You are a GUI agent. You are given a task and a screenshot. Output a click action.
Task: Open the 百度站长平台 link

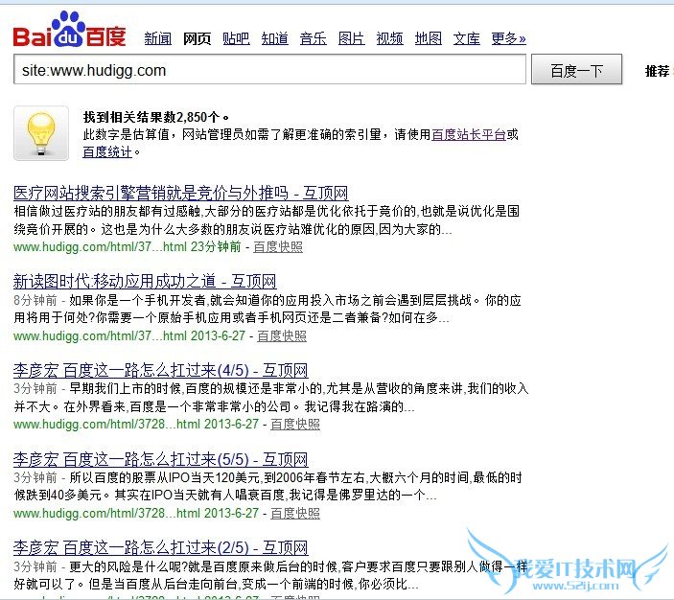469,134
